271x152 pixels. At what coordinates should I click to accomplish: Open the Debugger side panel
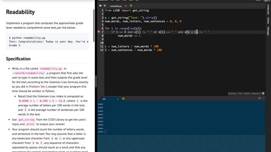[268, 31]
